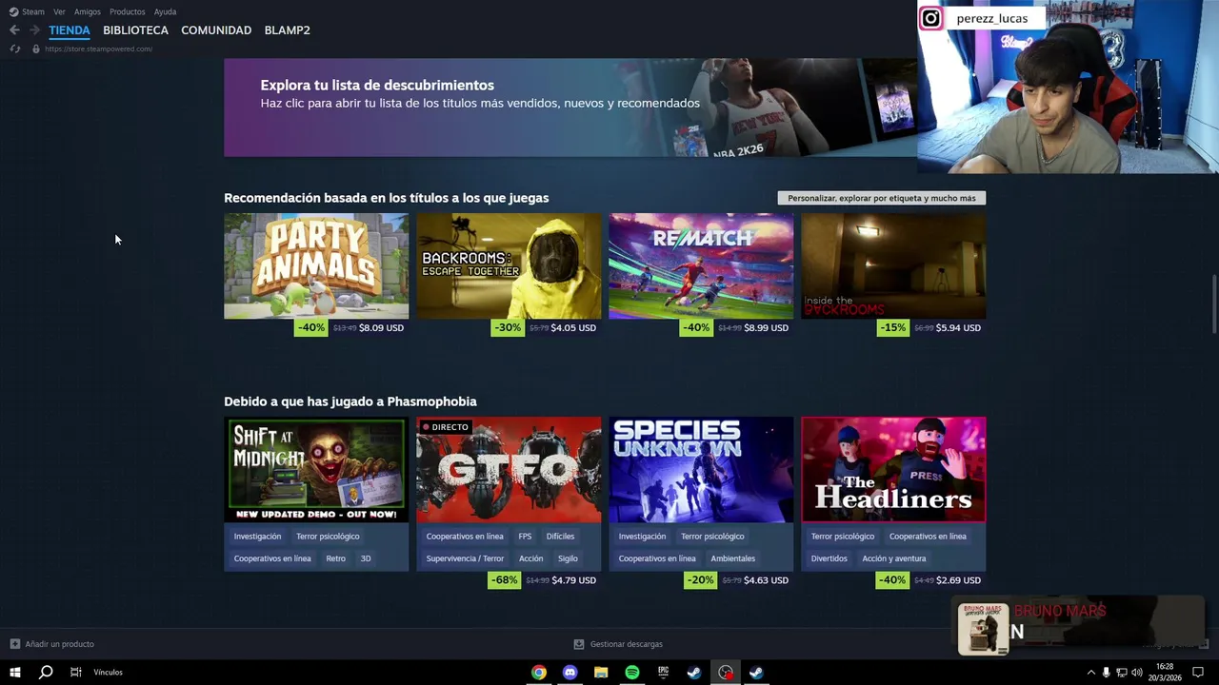Click the Instagram logo on the overlay
This screenshot has height=685, width=1219.
(x=931, y=18)
